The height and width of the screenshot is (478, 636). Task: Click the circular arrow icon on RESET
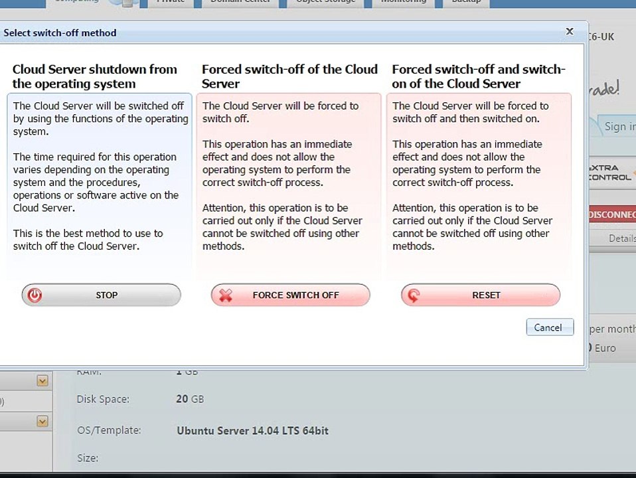414,295
